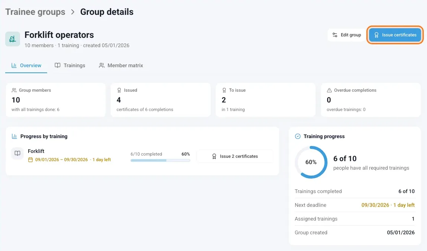Screen dimensions: 427x251
Task: Click 'in 1 training' text
Action: (x=233, y=110)
